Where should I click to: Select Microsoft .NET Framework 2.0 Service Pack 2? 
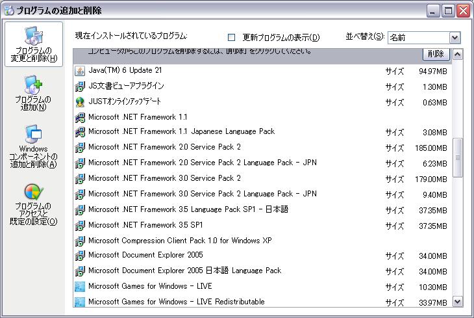click(x=164, y=147)
